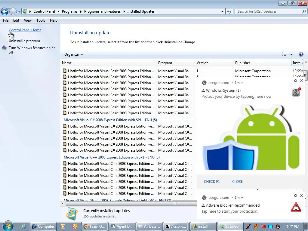Sort the list by the Program column
Screen dimensions: 308x231
176,63
